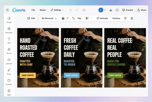Image resolution: width=152 pixels, height=102 pixels.
Task: Open the comments speech bubble
Action: point(117,10)
